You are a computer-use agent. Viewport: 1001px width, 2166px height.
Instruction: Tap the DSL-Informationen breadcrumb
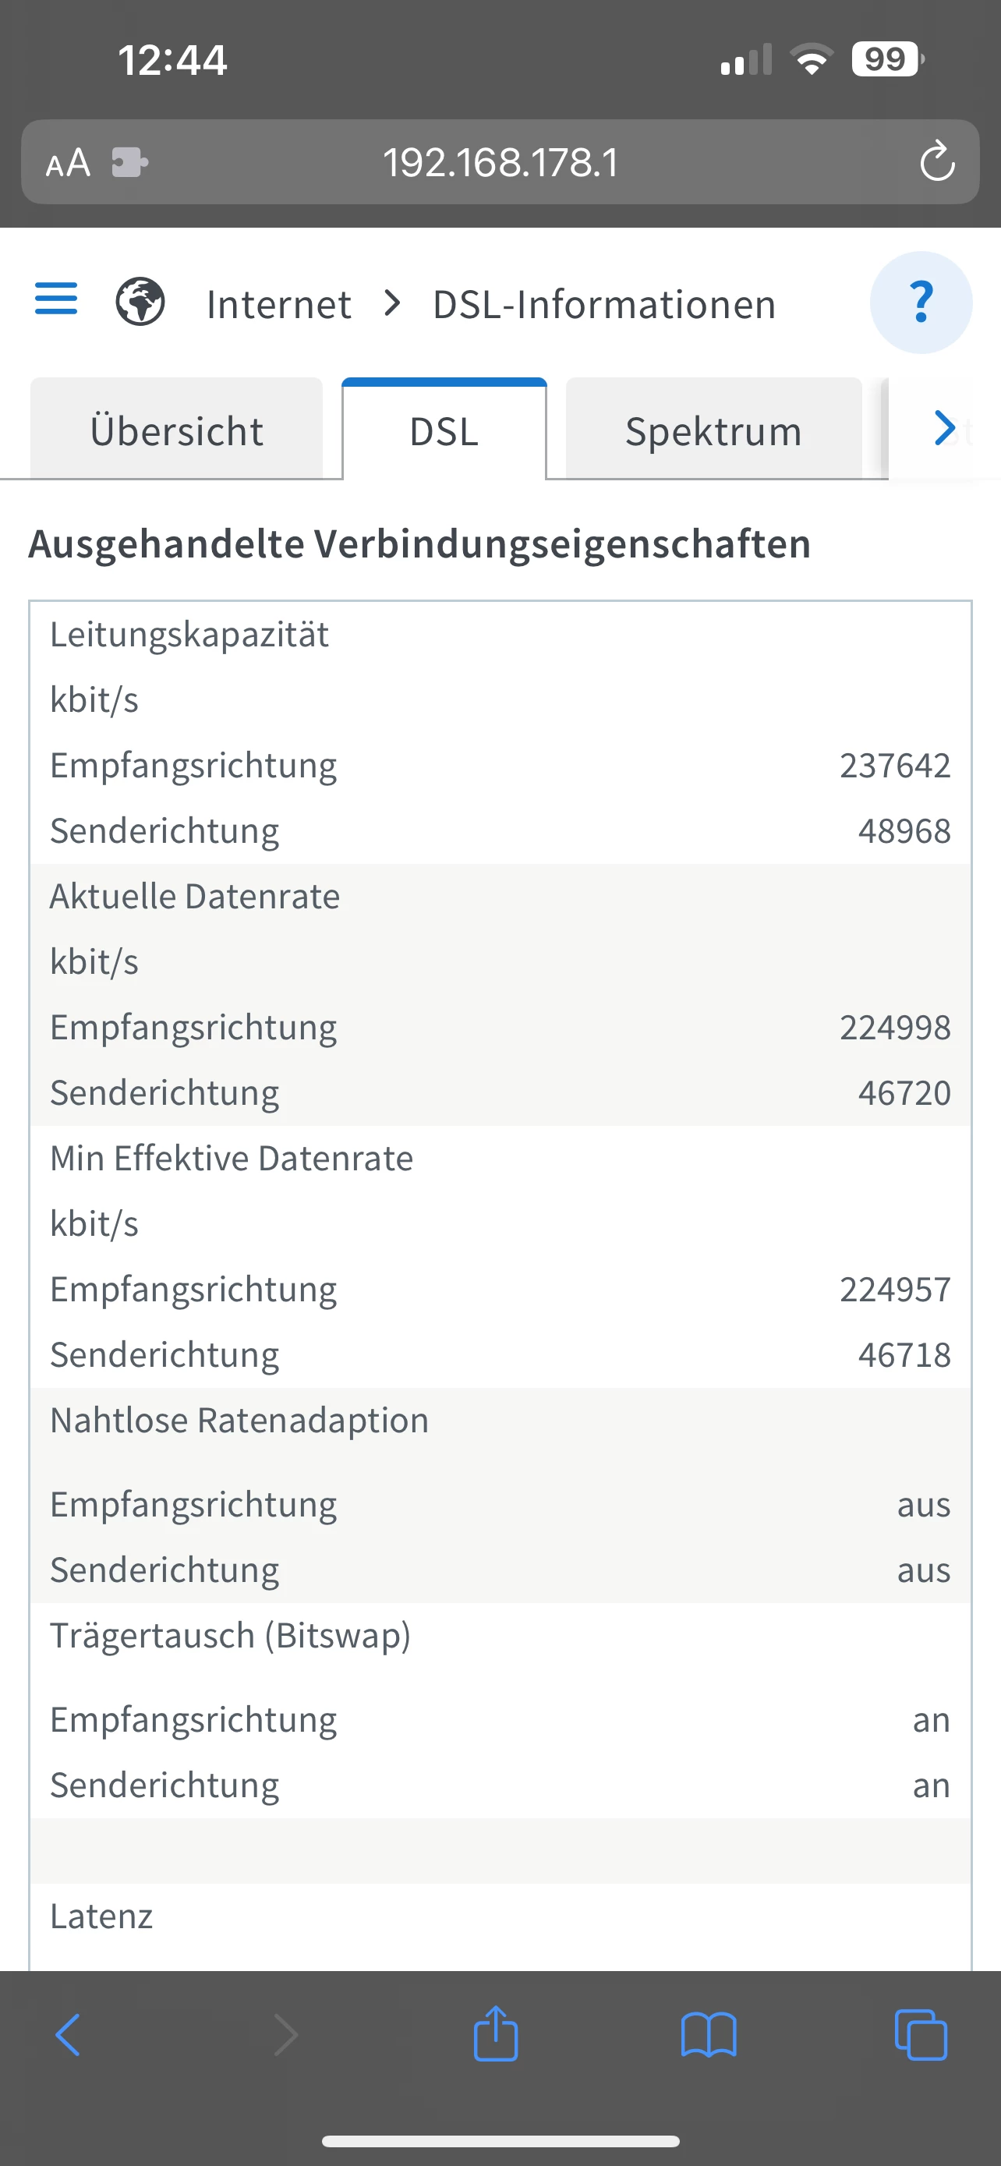pyautogui.click(x=603, y=304)
